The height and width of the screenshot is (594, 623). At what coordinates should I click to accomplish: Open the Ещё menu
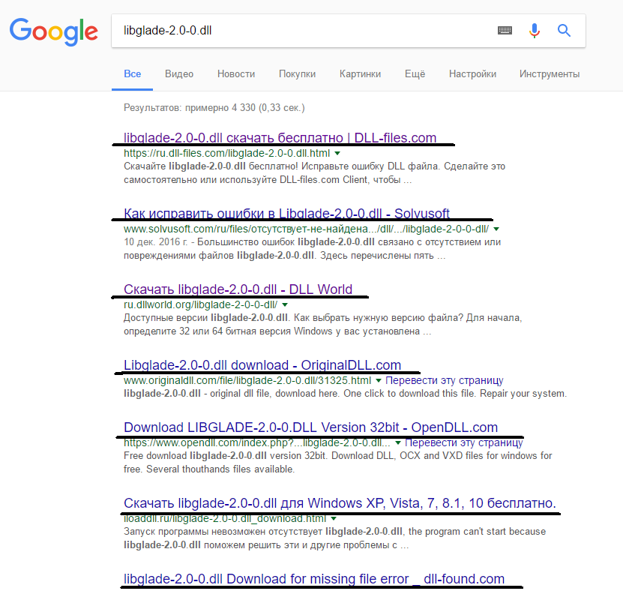tap(415, 74)
